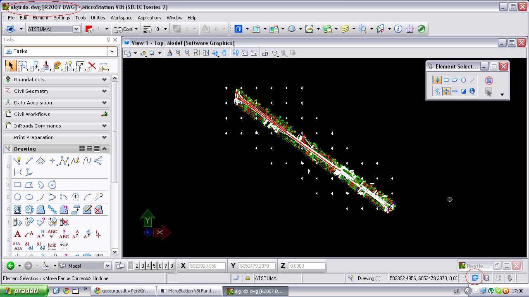
Task: Click the Spell Checker ABC icon
Action: 52,234
